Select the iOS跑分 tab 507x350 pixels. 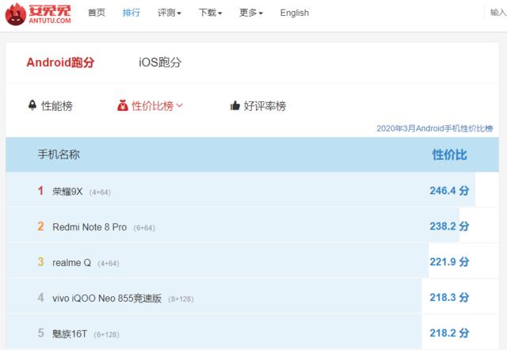[160, 62]
